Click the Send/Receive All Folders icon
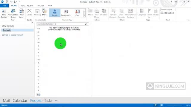The height and width of the screenshot is (107, 191). 7,2
